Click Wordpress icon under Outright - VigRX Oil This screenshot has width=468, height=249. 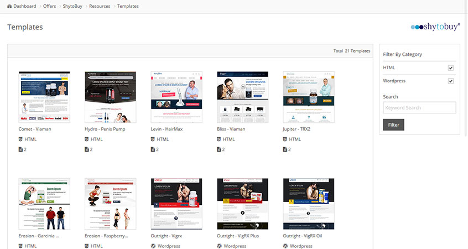(285, 246)
